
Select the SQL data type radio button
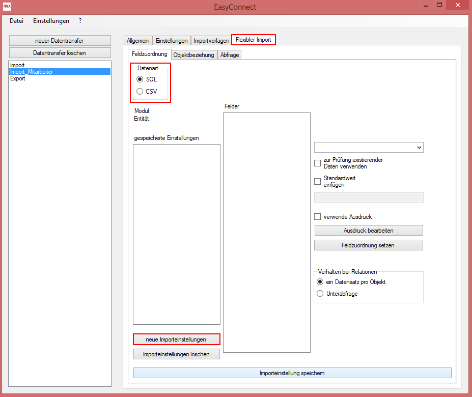pos(140,79)
